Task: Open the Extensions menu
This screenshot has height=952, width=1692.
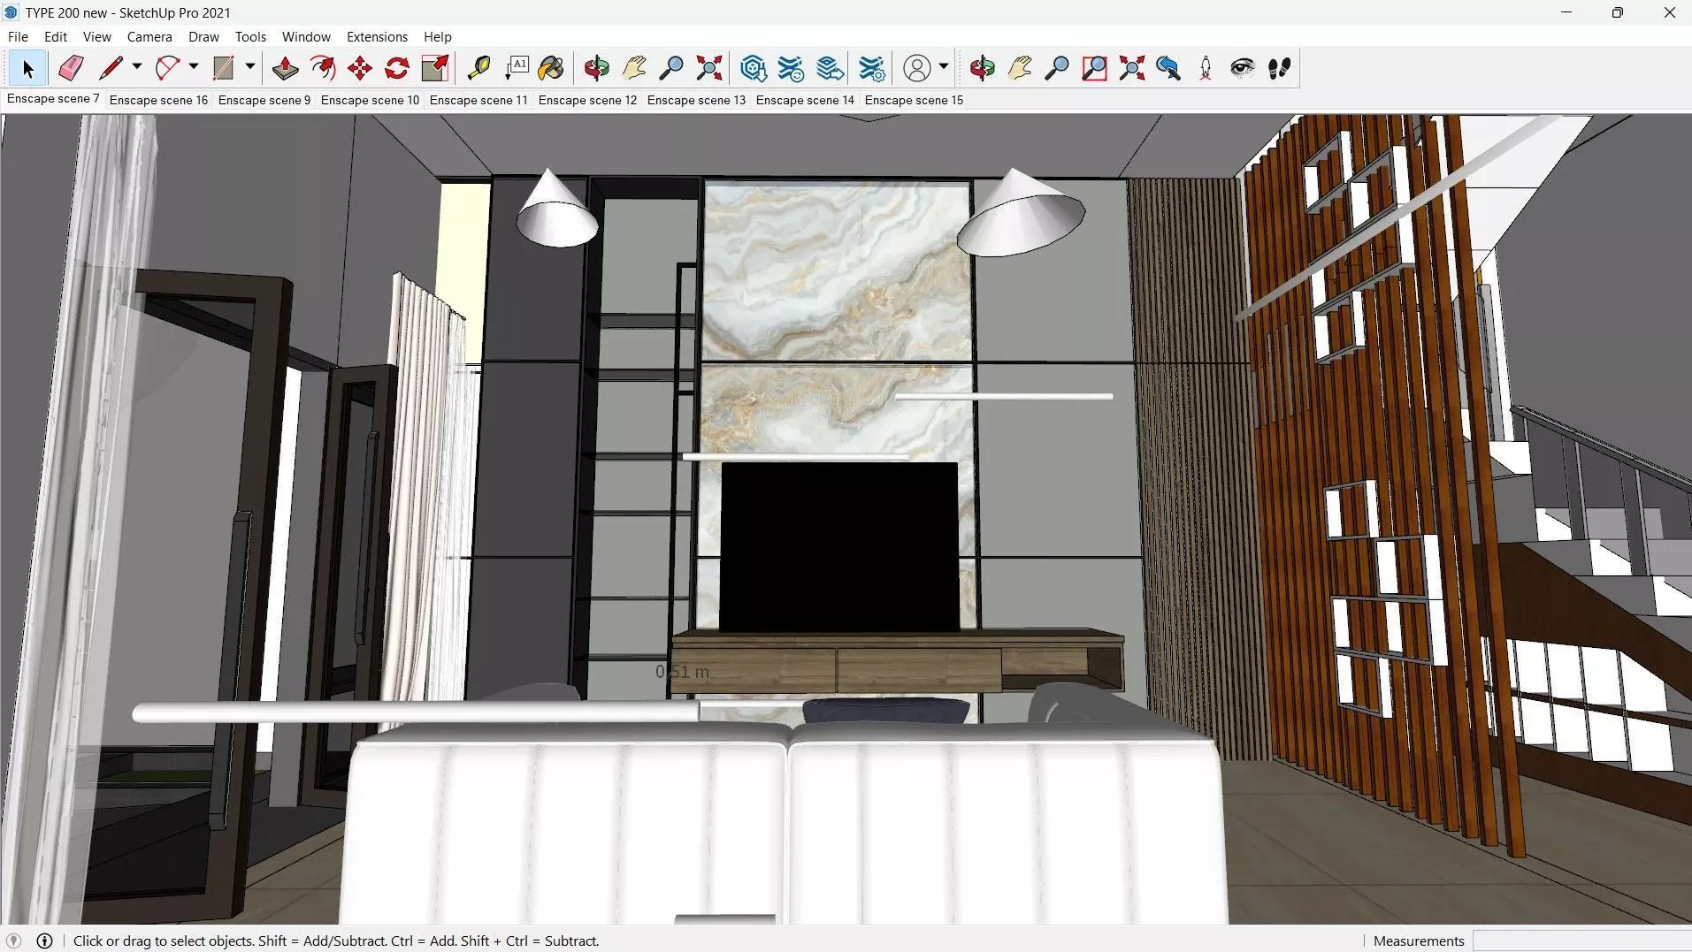Action: pos(377,36)
